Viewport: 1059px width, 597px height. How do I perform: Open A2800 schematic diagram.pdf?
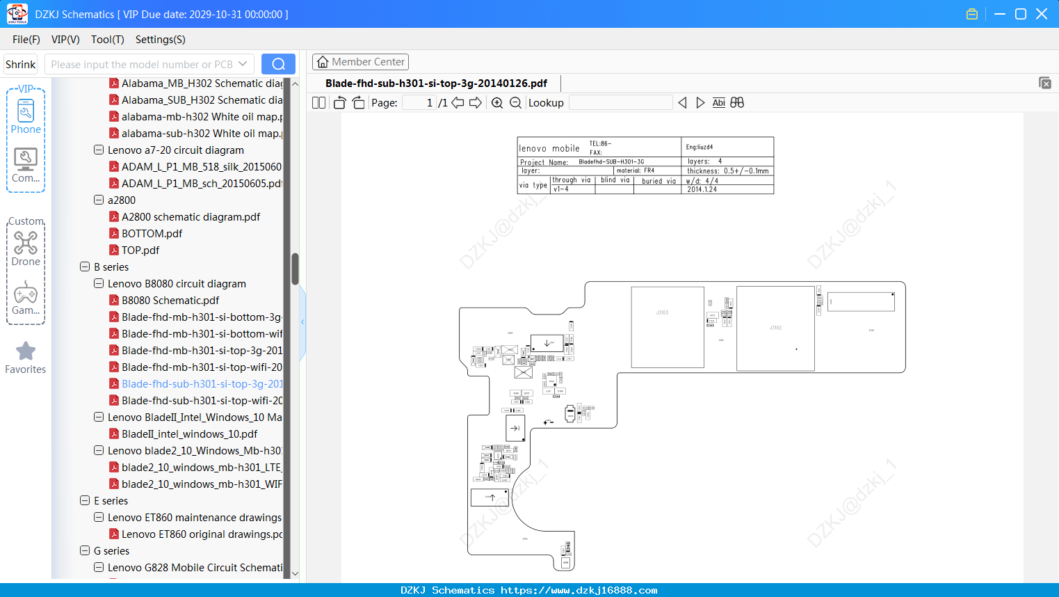[x=191, y=217]
